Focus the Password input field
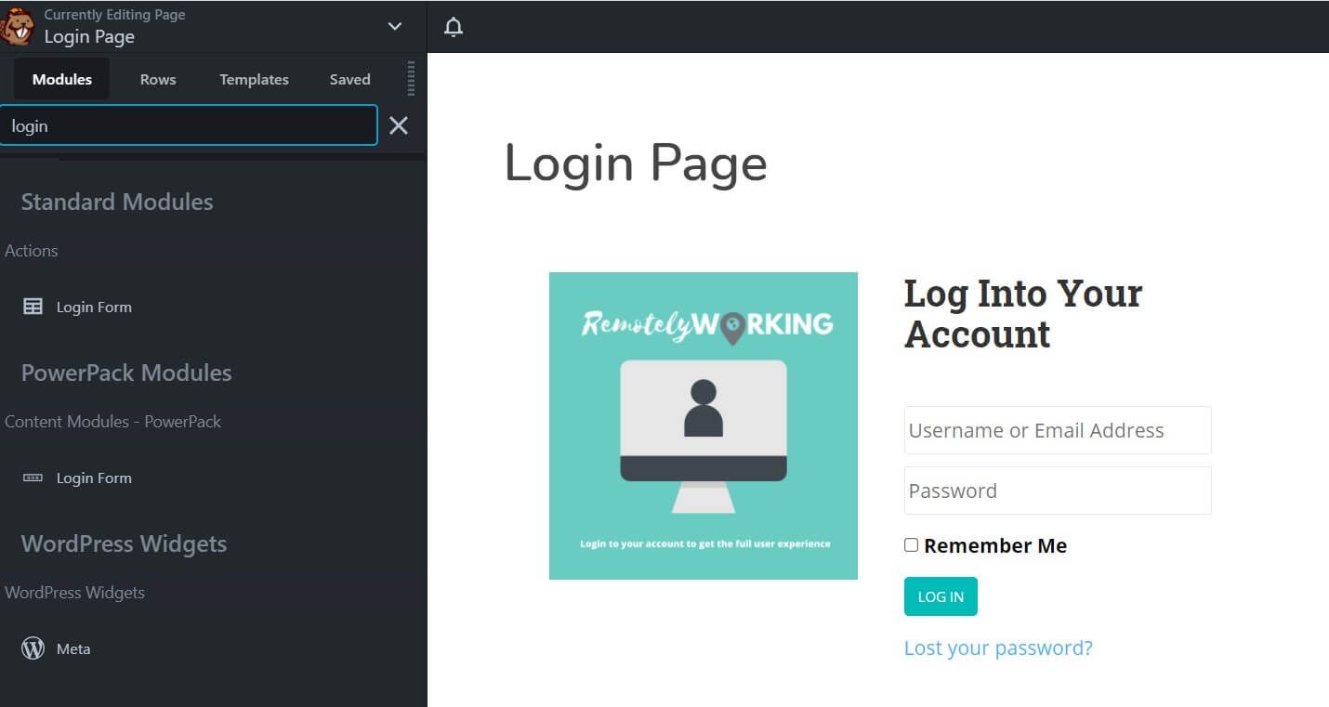This screenshot has width=1329, height=707. click(x=1057, y=491)
